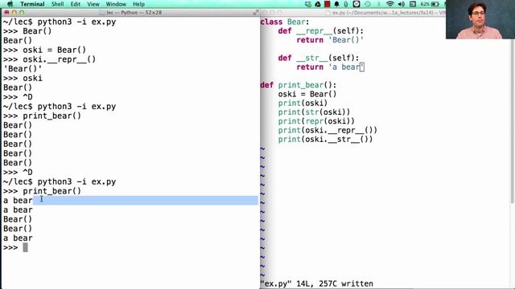Viewport: 515px width, 289px height.
Task: Click the Vim window title 'ex.py'
Action: (389, 13)
